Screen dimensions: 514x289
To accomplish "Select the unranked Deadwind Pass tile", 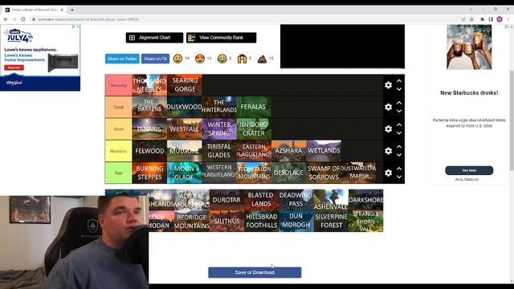I will tap(296, 200).
